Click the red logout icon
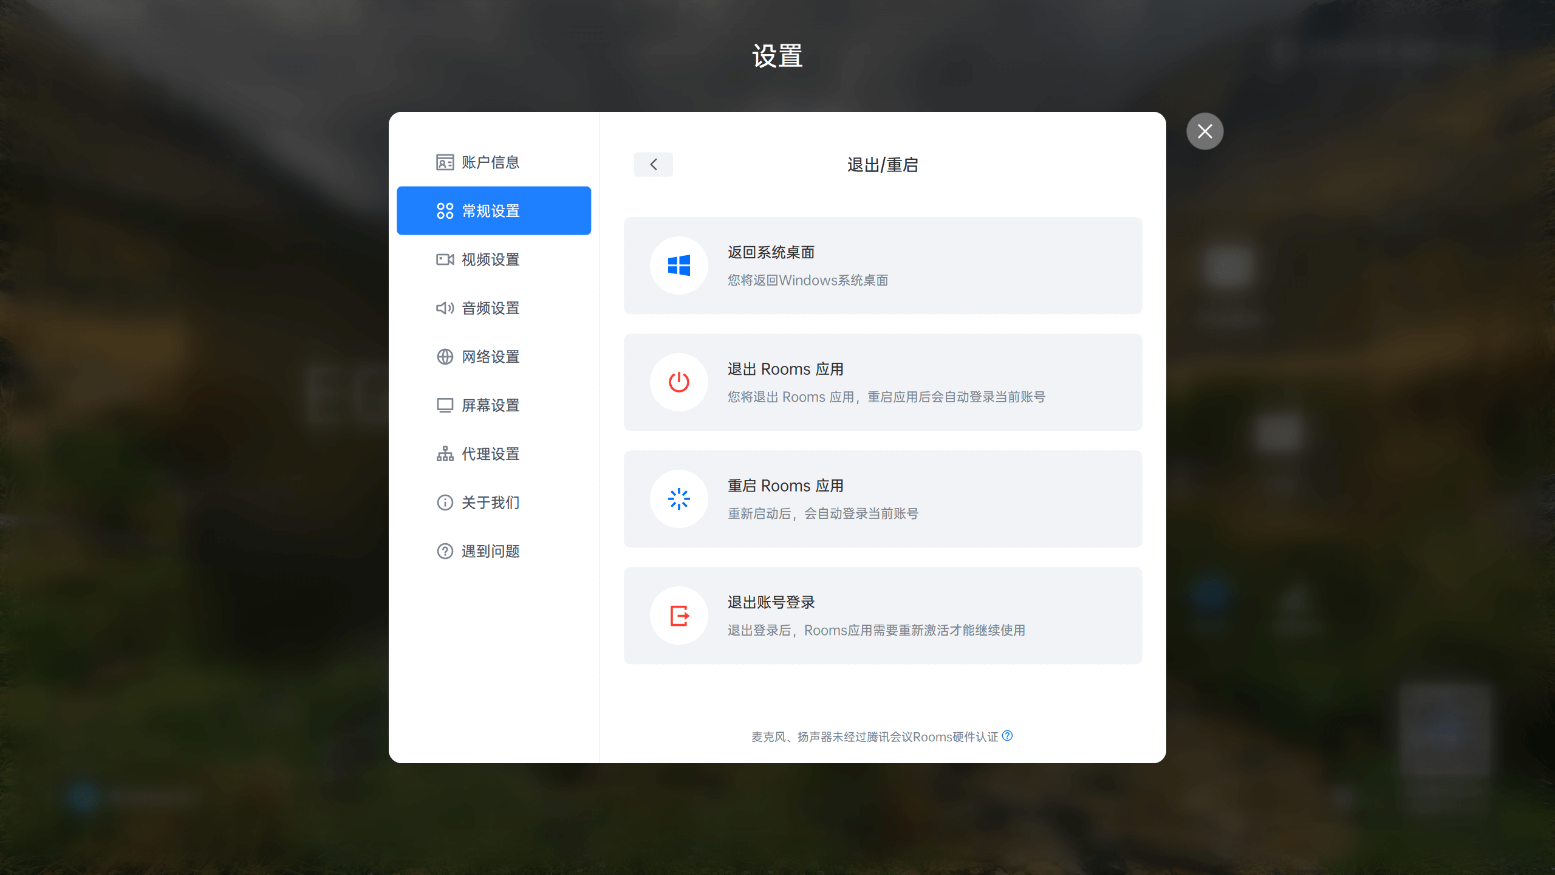The height and width of the screenshot is (875, 1555). [x=678, y=616]
